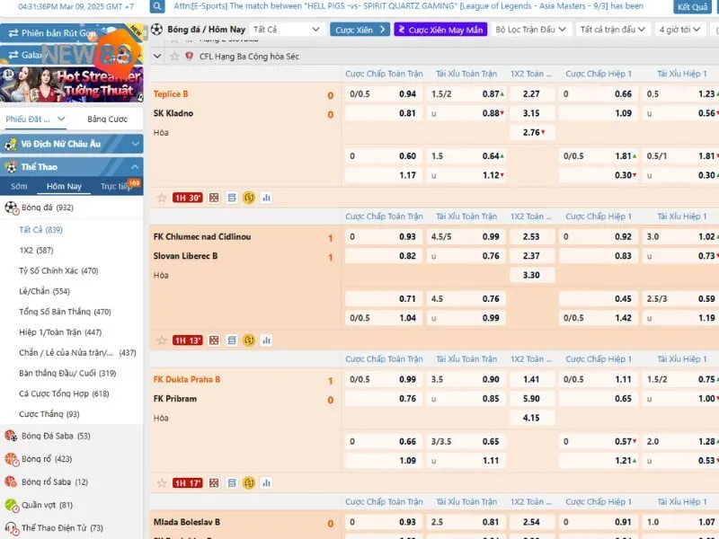Open the Tất Cả (839) sidebar link
719x539 pixels.
tap(40, 230)
